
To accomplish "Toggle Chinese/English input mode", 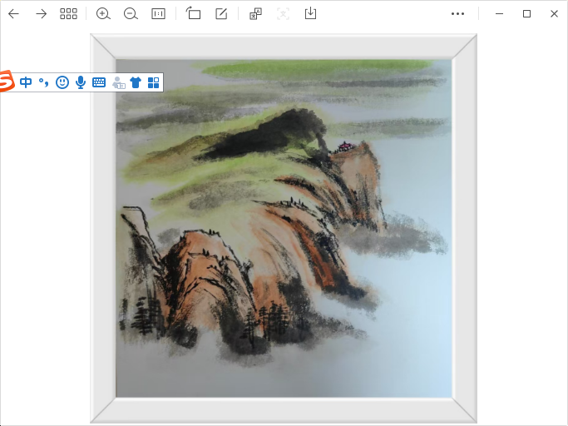I will click(26, 82).
